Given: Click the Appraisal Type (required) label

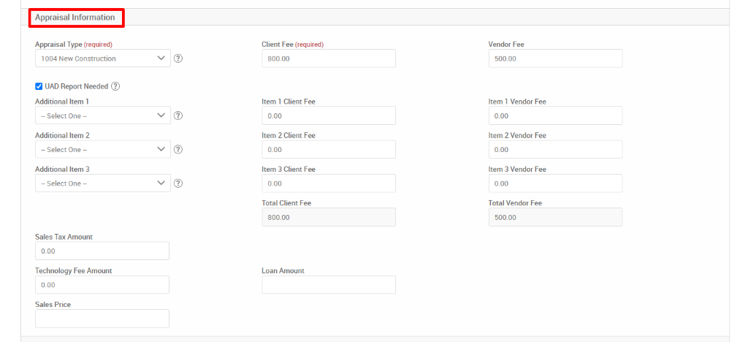Looking at the screenshot, I should pos(74,45).
